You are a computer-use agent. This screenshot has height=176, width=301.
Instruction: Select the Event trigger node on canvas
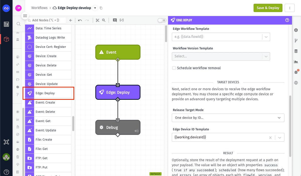(x=118, y=52)
